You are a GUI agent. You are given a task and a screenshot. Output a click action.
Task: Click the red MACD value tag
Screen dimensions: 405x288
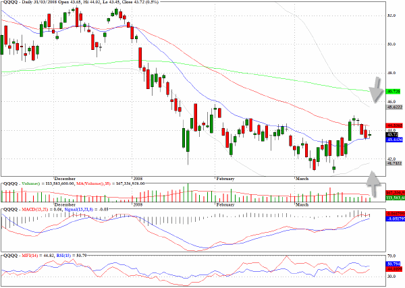pos(396,214)
